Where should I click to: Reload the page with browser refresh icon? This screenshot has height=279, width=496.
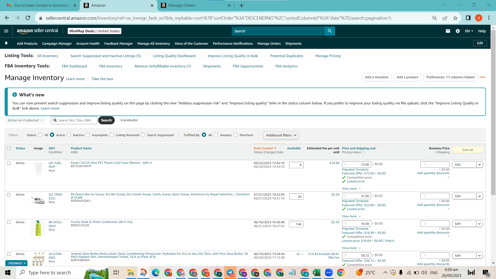point(28,18)
